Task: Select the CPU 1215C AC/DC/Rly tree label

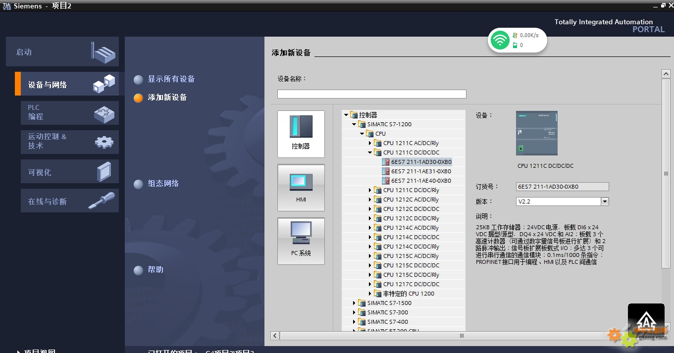Action: tap(411, 256)
